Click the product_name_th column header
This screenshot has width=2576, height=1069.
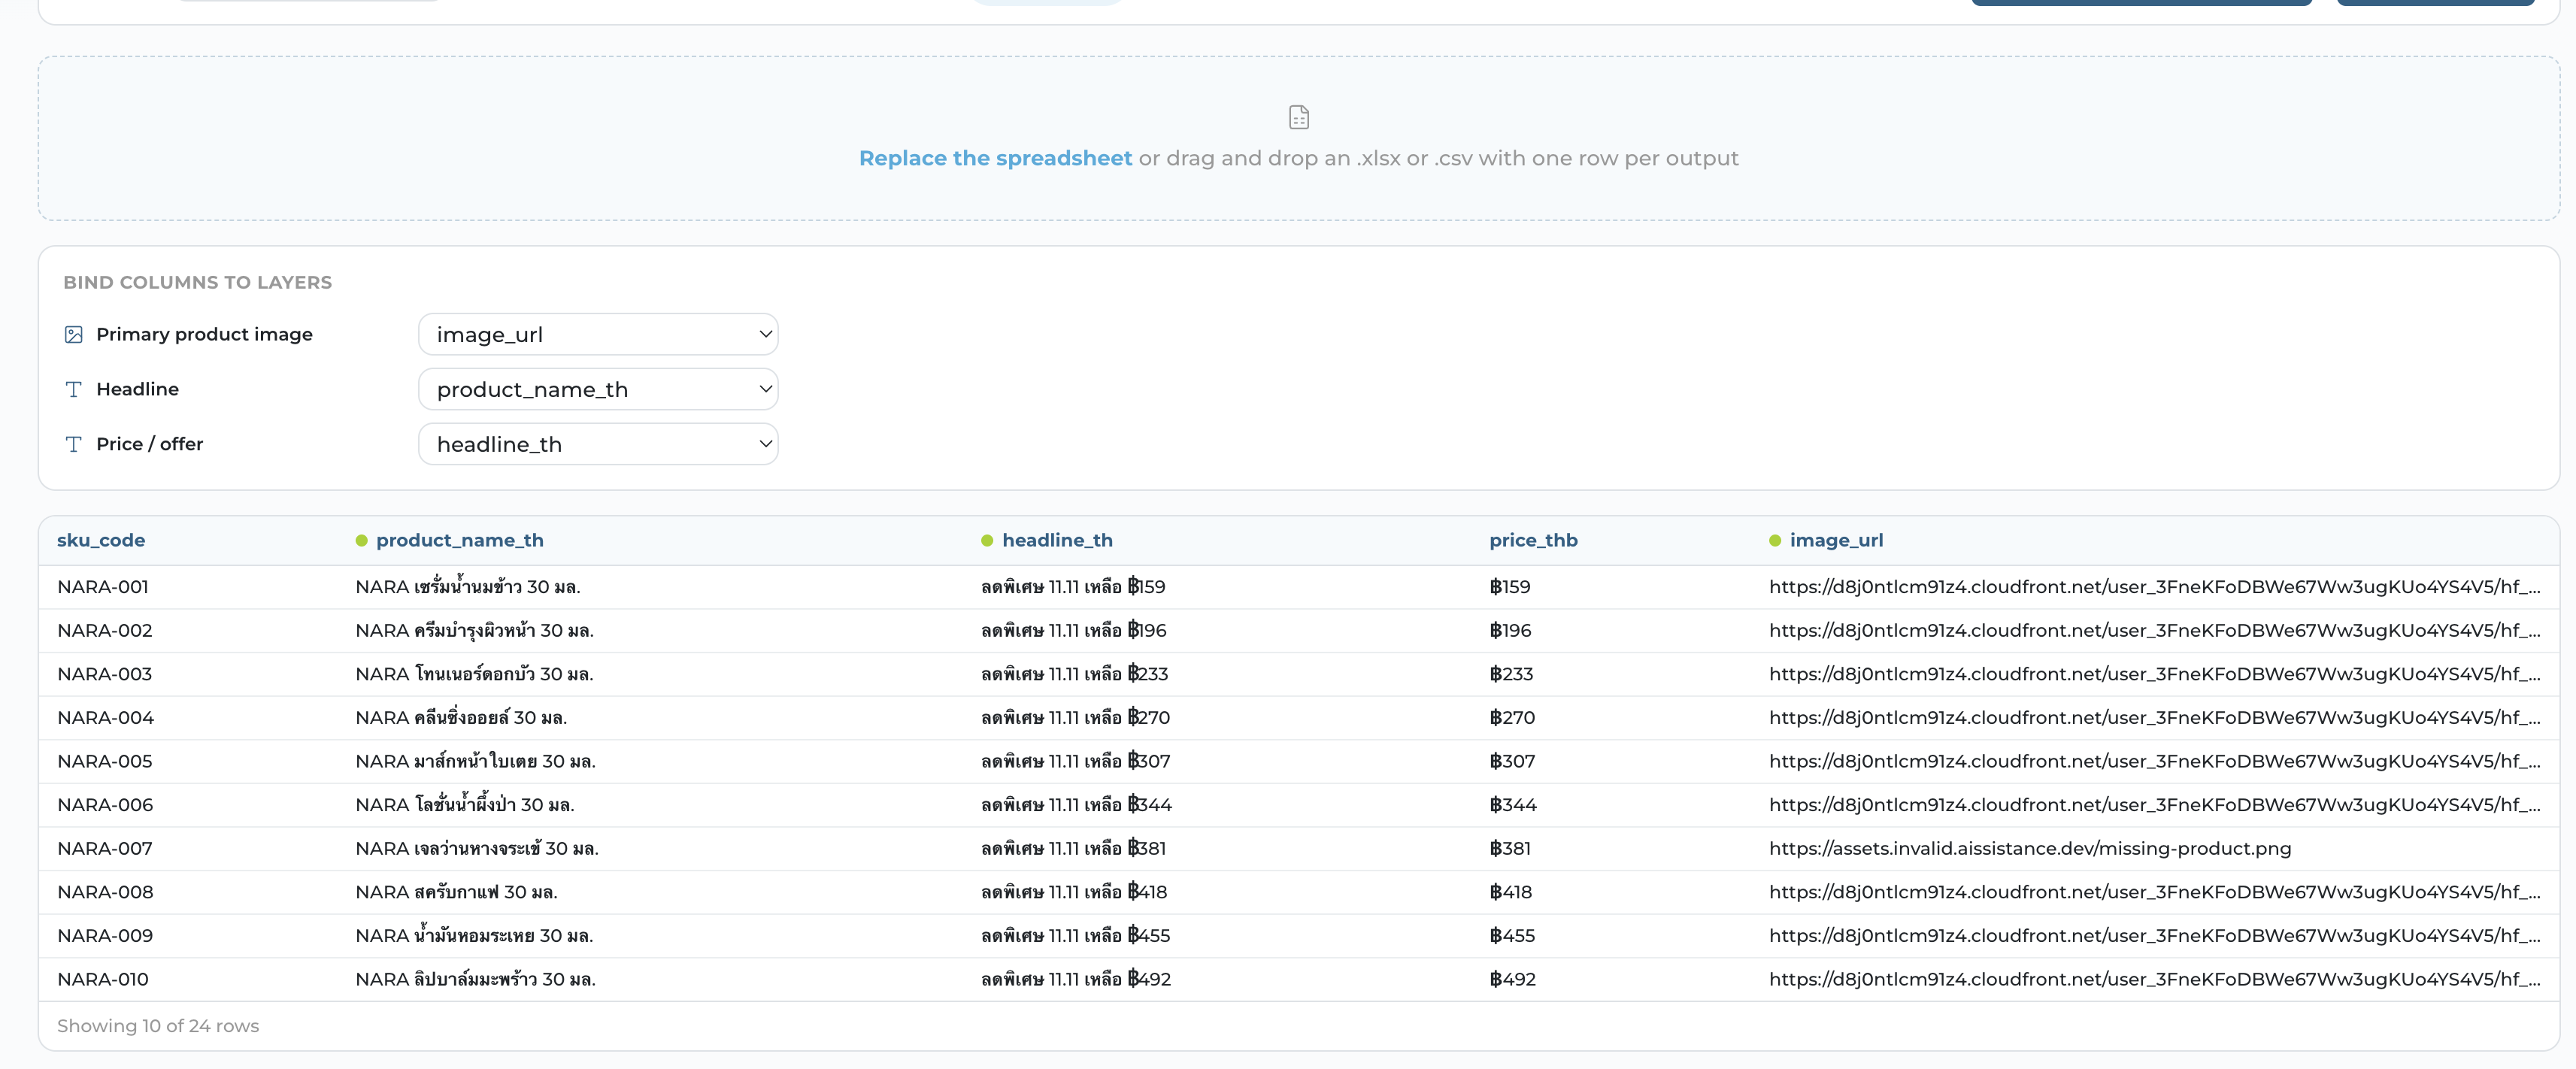click(x=459, y=540)
